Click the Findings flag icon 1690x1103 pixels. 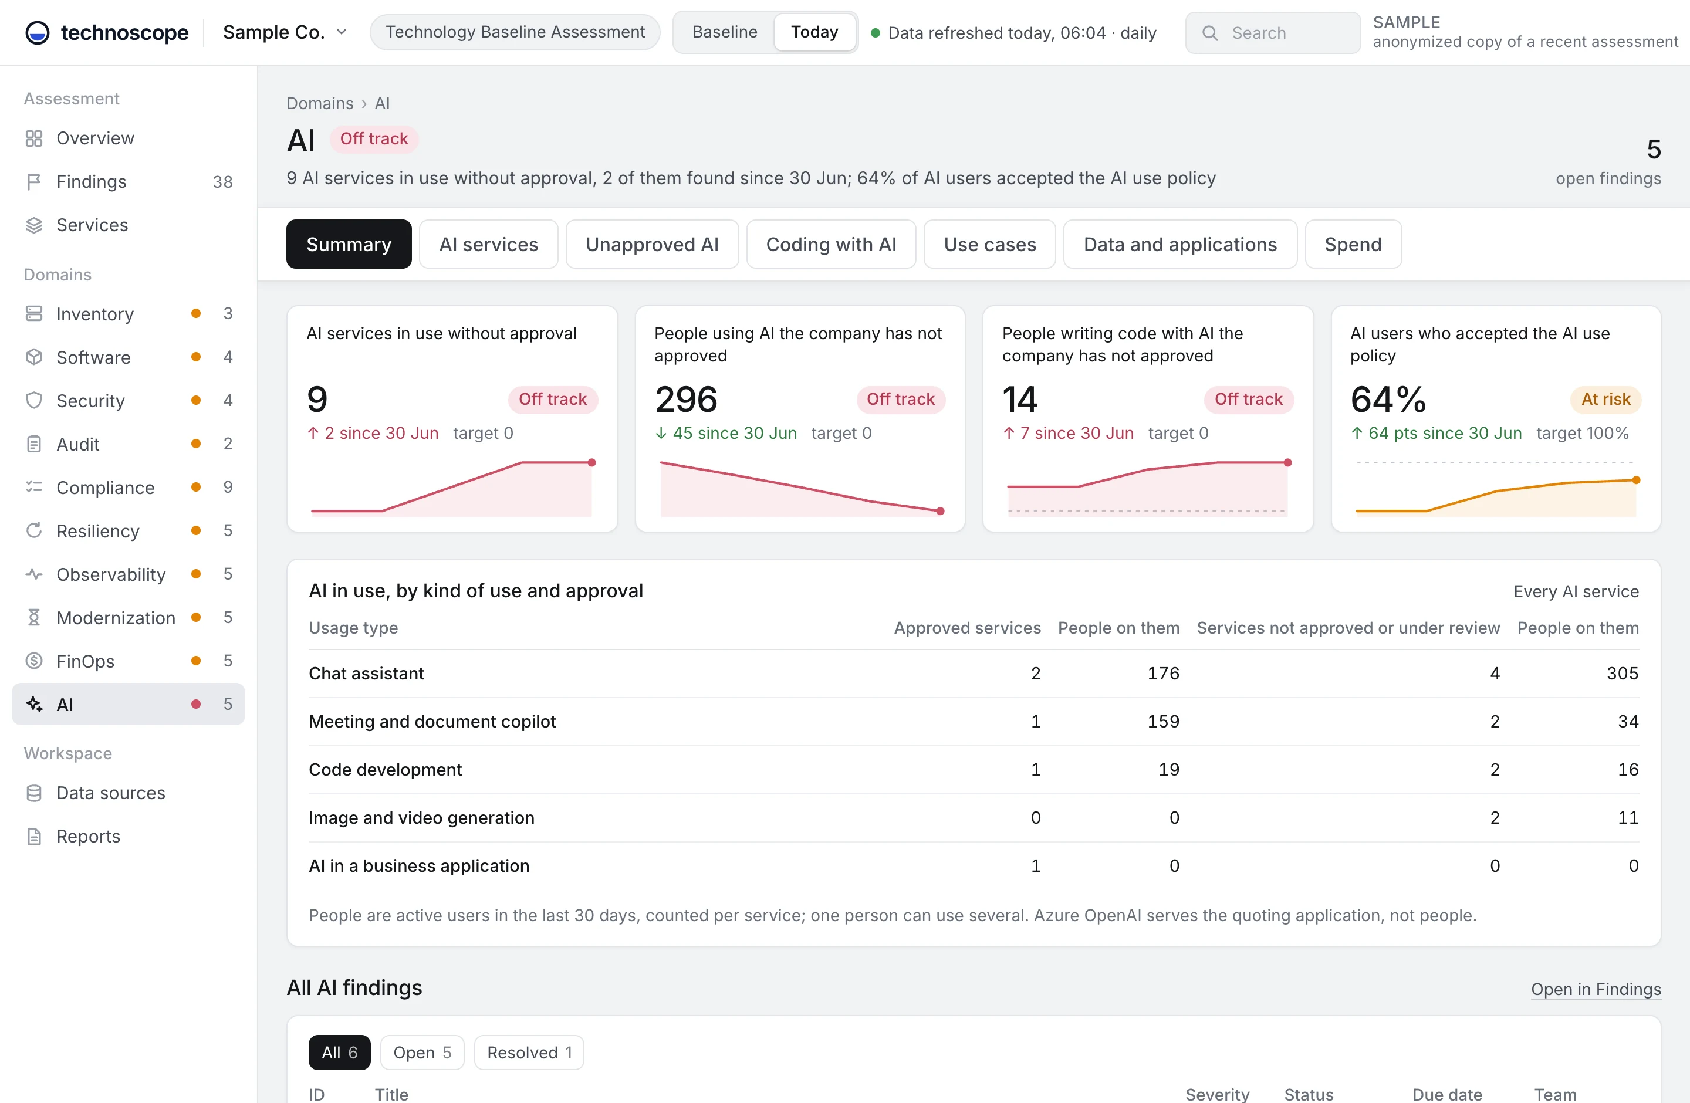(x=34, y=182)
